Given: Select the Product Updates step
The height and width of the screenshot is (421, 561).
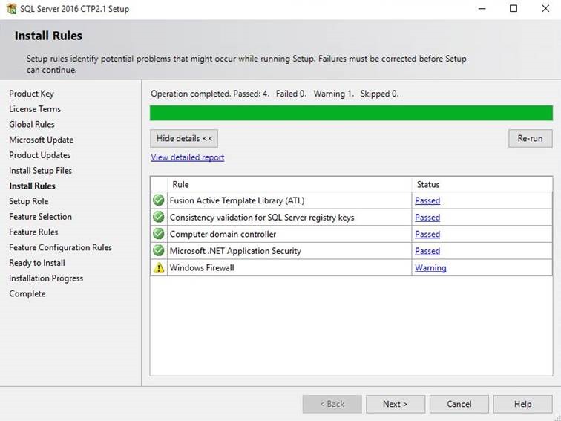Looking at the screenshot, I should (40, 155).
